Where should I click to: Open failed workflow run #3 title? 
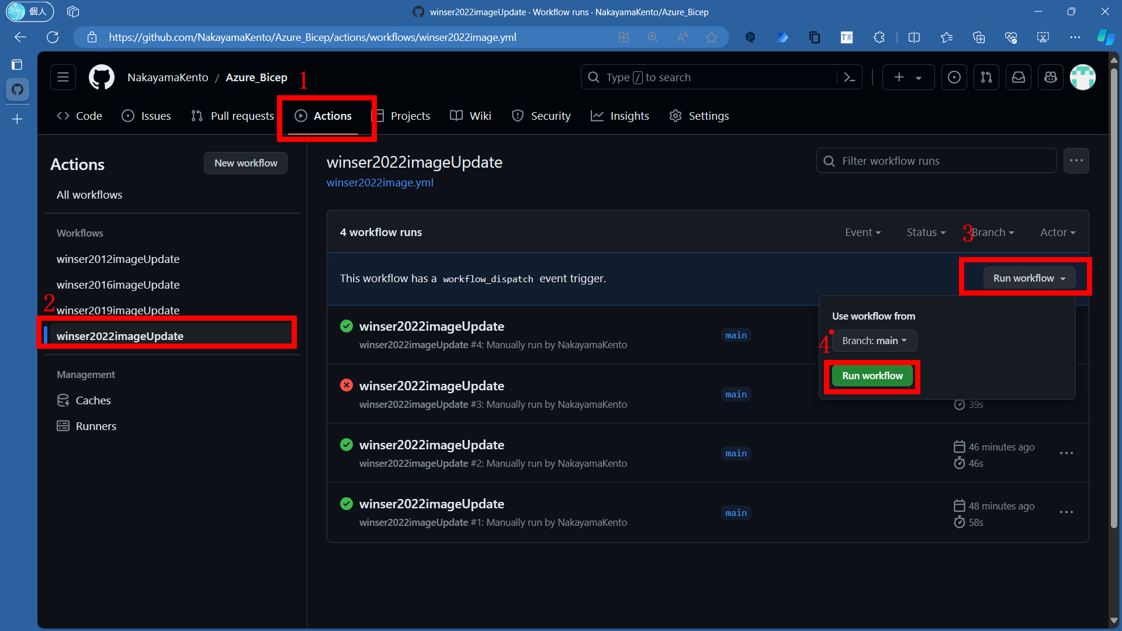click(x=431, y=386)
